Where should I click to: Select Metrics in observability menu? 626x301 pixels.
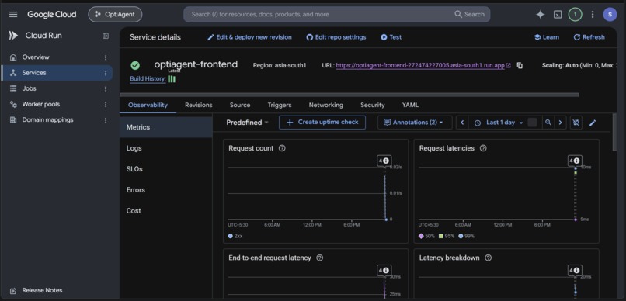(166, 127)
